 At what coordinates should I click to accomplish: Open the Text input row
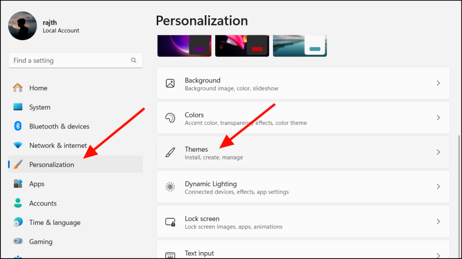click(x=303, y=250)
